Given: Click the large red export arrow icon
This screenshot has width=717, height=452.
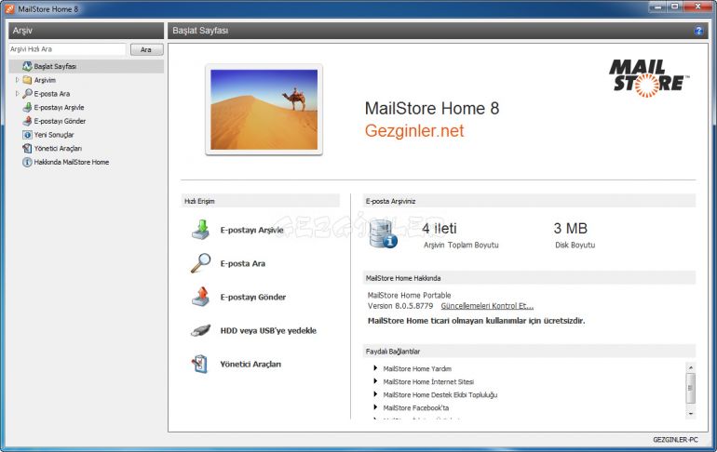Looking at the screenshot, I should pos(200,297).
